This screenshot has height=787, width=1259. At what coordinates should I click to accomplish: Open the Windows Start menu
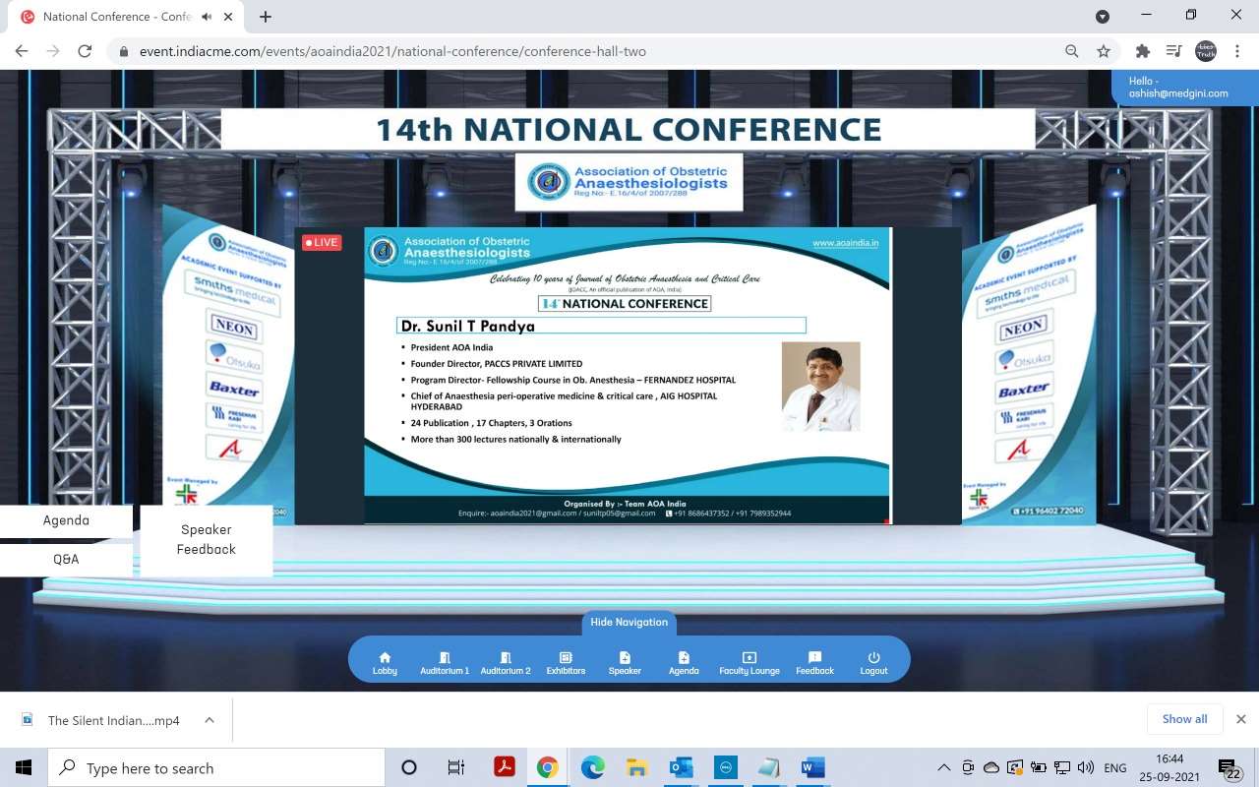[x=24, y=767]
